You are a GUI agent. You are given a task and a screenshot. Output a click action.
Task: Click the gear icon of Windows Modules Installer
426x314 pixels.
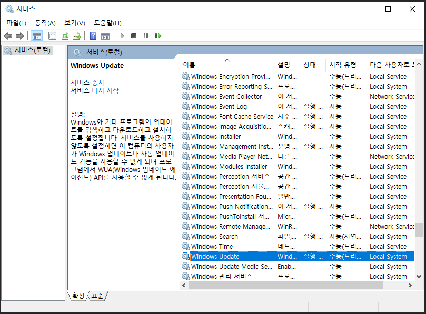click(185, 166)
